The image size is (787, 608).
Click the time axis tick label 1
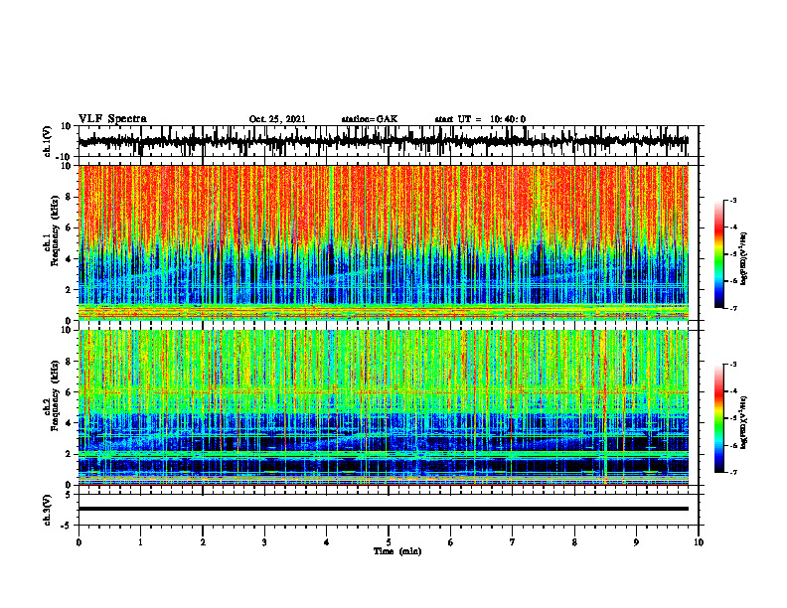[x=140, y=542]
